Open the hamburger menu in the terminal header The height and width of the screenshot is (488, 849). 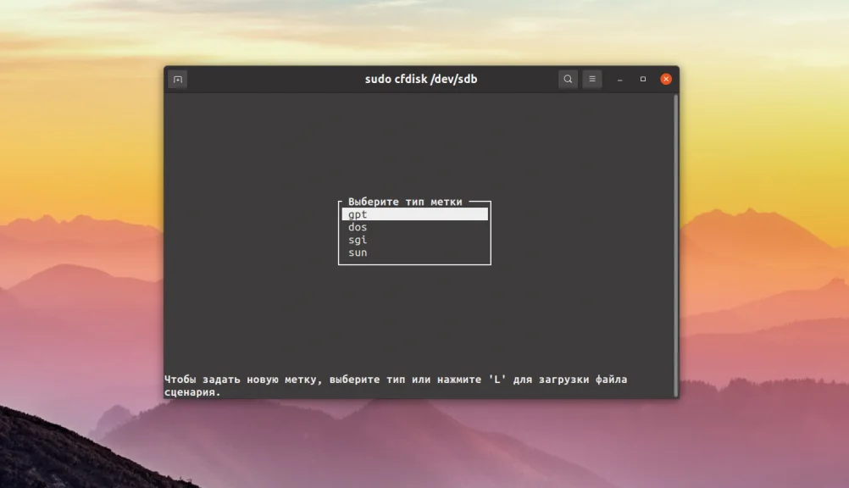point(591,79)
